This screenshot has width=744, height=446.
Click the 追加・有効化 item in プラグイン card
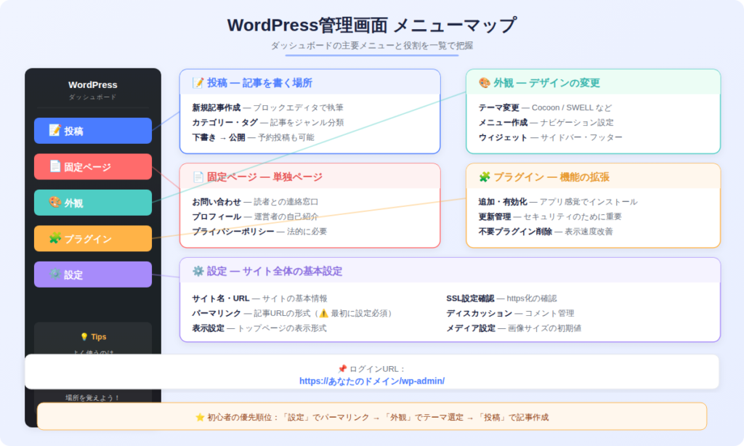(503, 201)
